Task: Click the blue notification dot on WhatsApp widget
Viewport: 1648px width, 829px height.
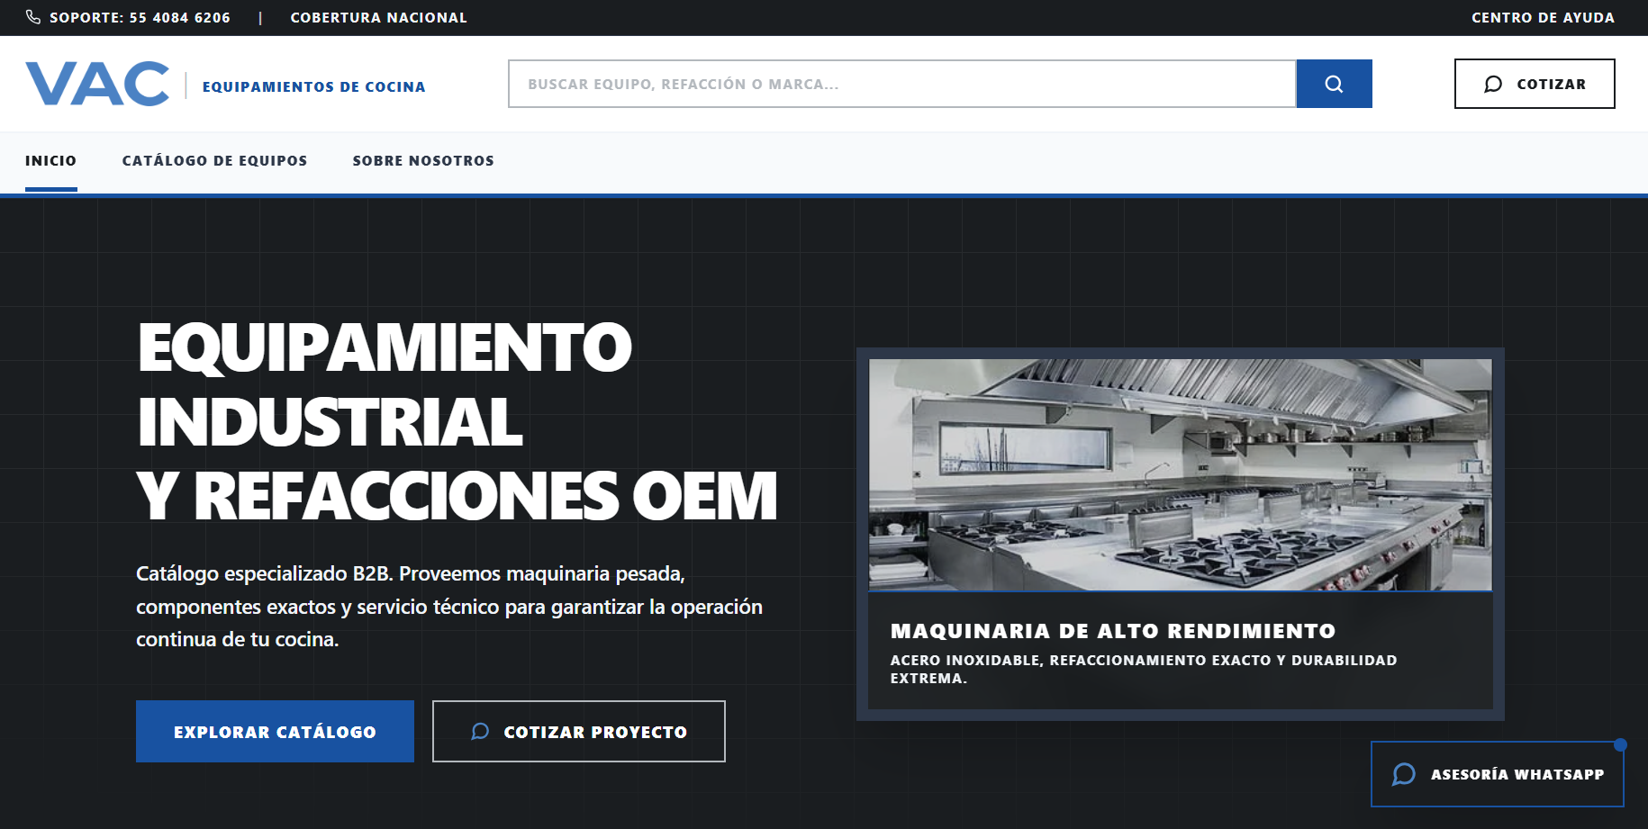Action: coord(1620,744)
